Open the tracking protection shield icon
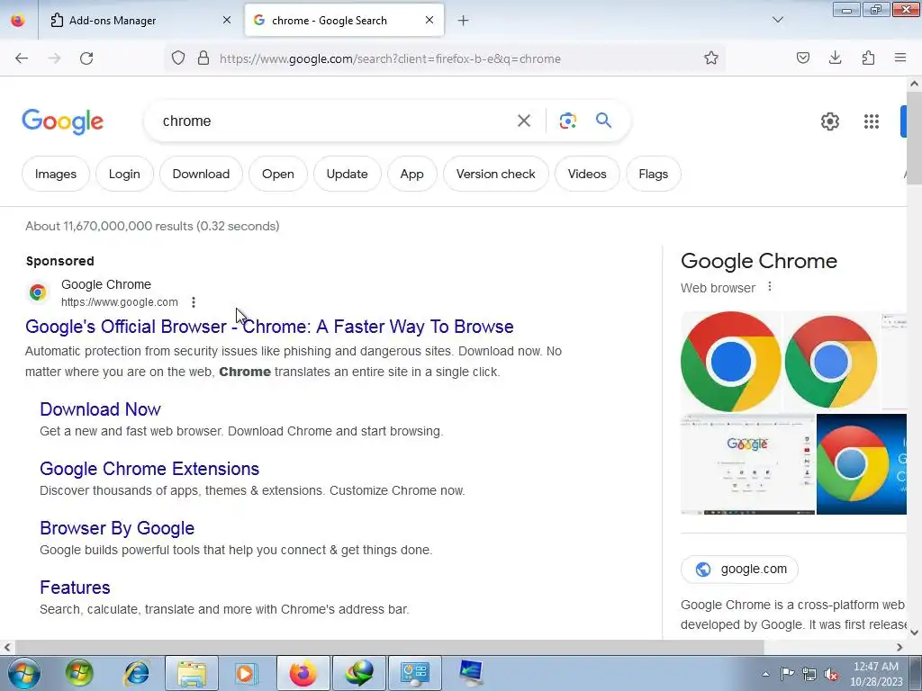This screenshot has height=691, width=922. click(178, 58)
